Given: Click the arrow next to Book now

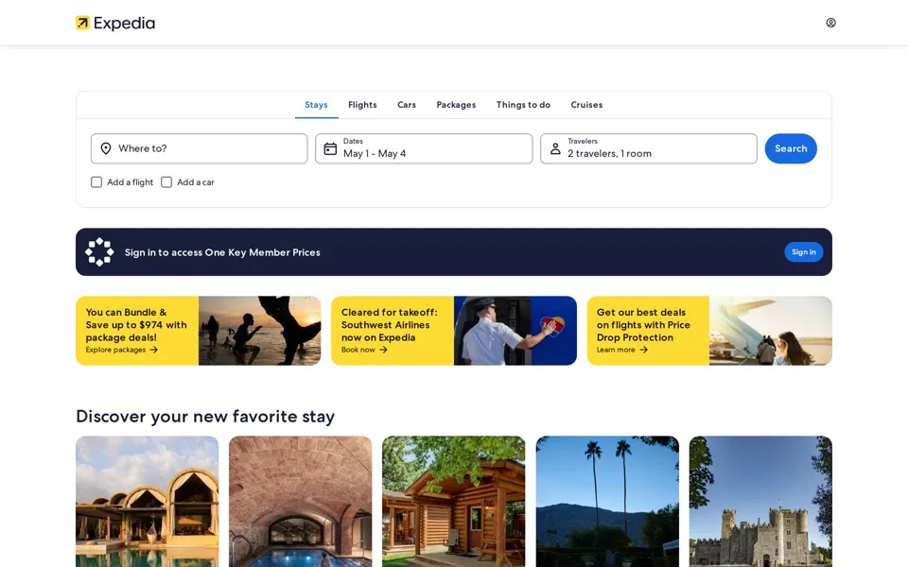Looking at the screenshot, I should pos(383,350).
